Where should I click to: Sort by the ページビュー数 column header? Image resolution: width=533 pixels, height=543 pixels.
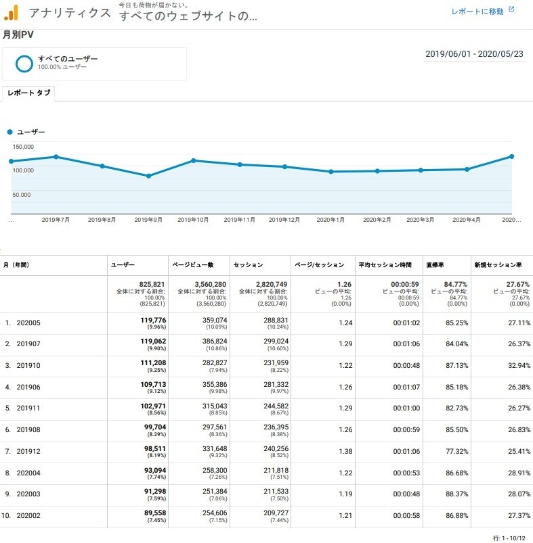193,265
